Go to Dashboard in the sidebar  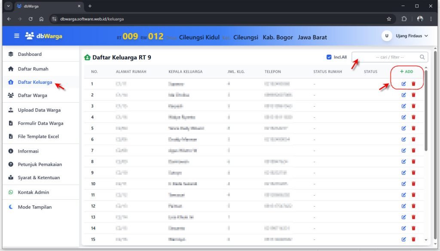(x=30, y=54)
